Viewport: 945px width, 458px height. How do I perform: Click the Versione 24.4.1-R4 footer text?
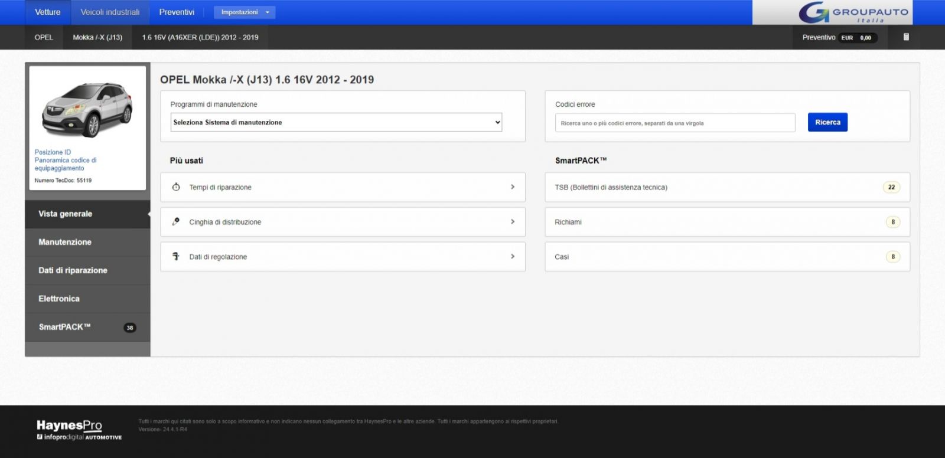tap(163, 429)
